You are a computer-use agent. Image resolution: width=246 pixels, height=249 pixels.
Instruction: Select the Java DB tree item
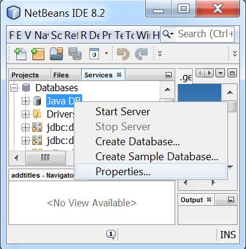(64, 101)
